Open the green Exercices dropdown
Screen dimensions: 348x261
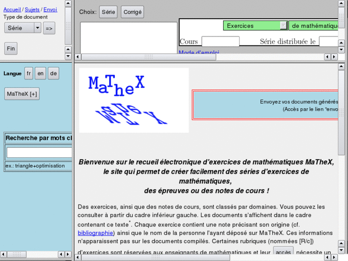256,26
